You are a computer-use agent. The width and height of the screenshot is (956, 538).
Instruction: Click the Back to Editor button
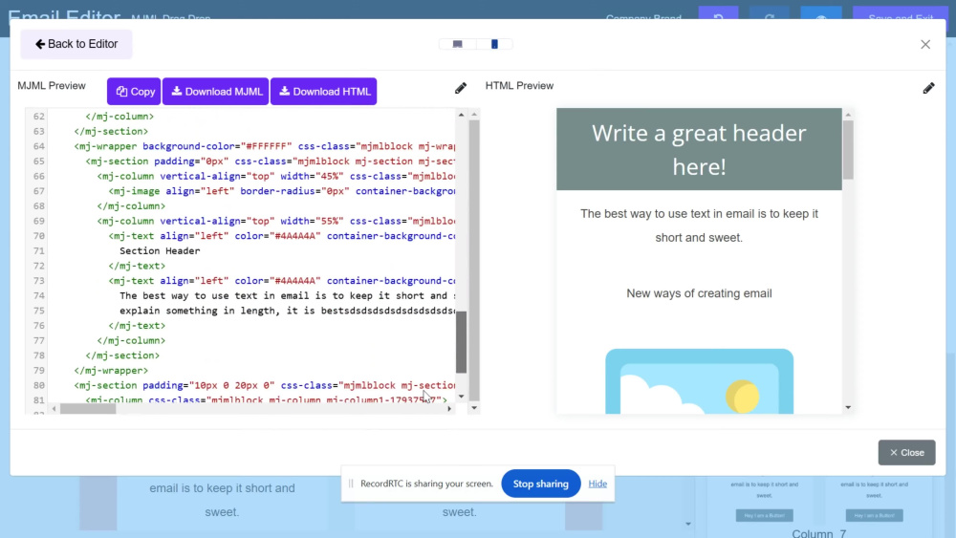click(76, 44)
